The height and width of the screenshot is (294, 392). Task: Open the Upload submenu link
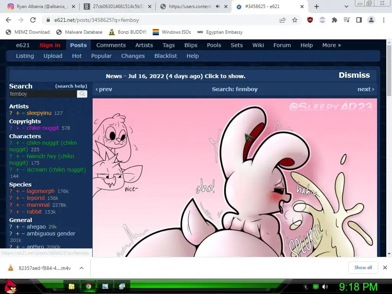[x=53, y=56]
